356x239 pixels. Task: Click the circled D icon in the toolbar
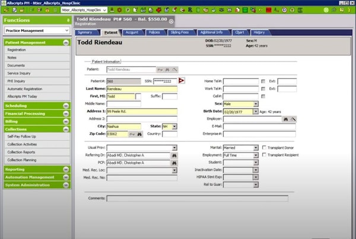pyautogui.click(x=284, y=10)
